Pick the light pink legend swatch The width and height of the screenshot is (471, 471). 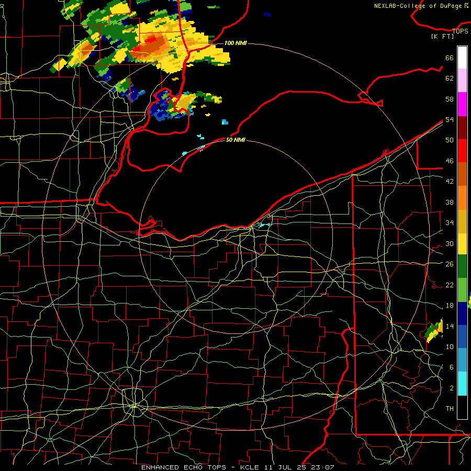tap(462, 80)
